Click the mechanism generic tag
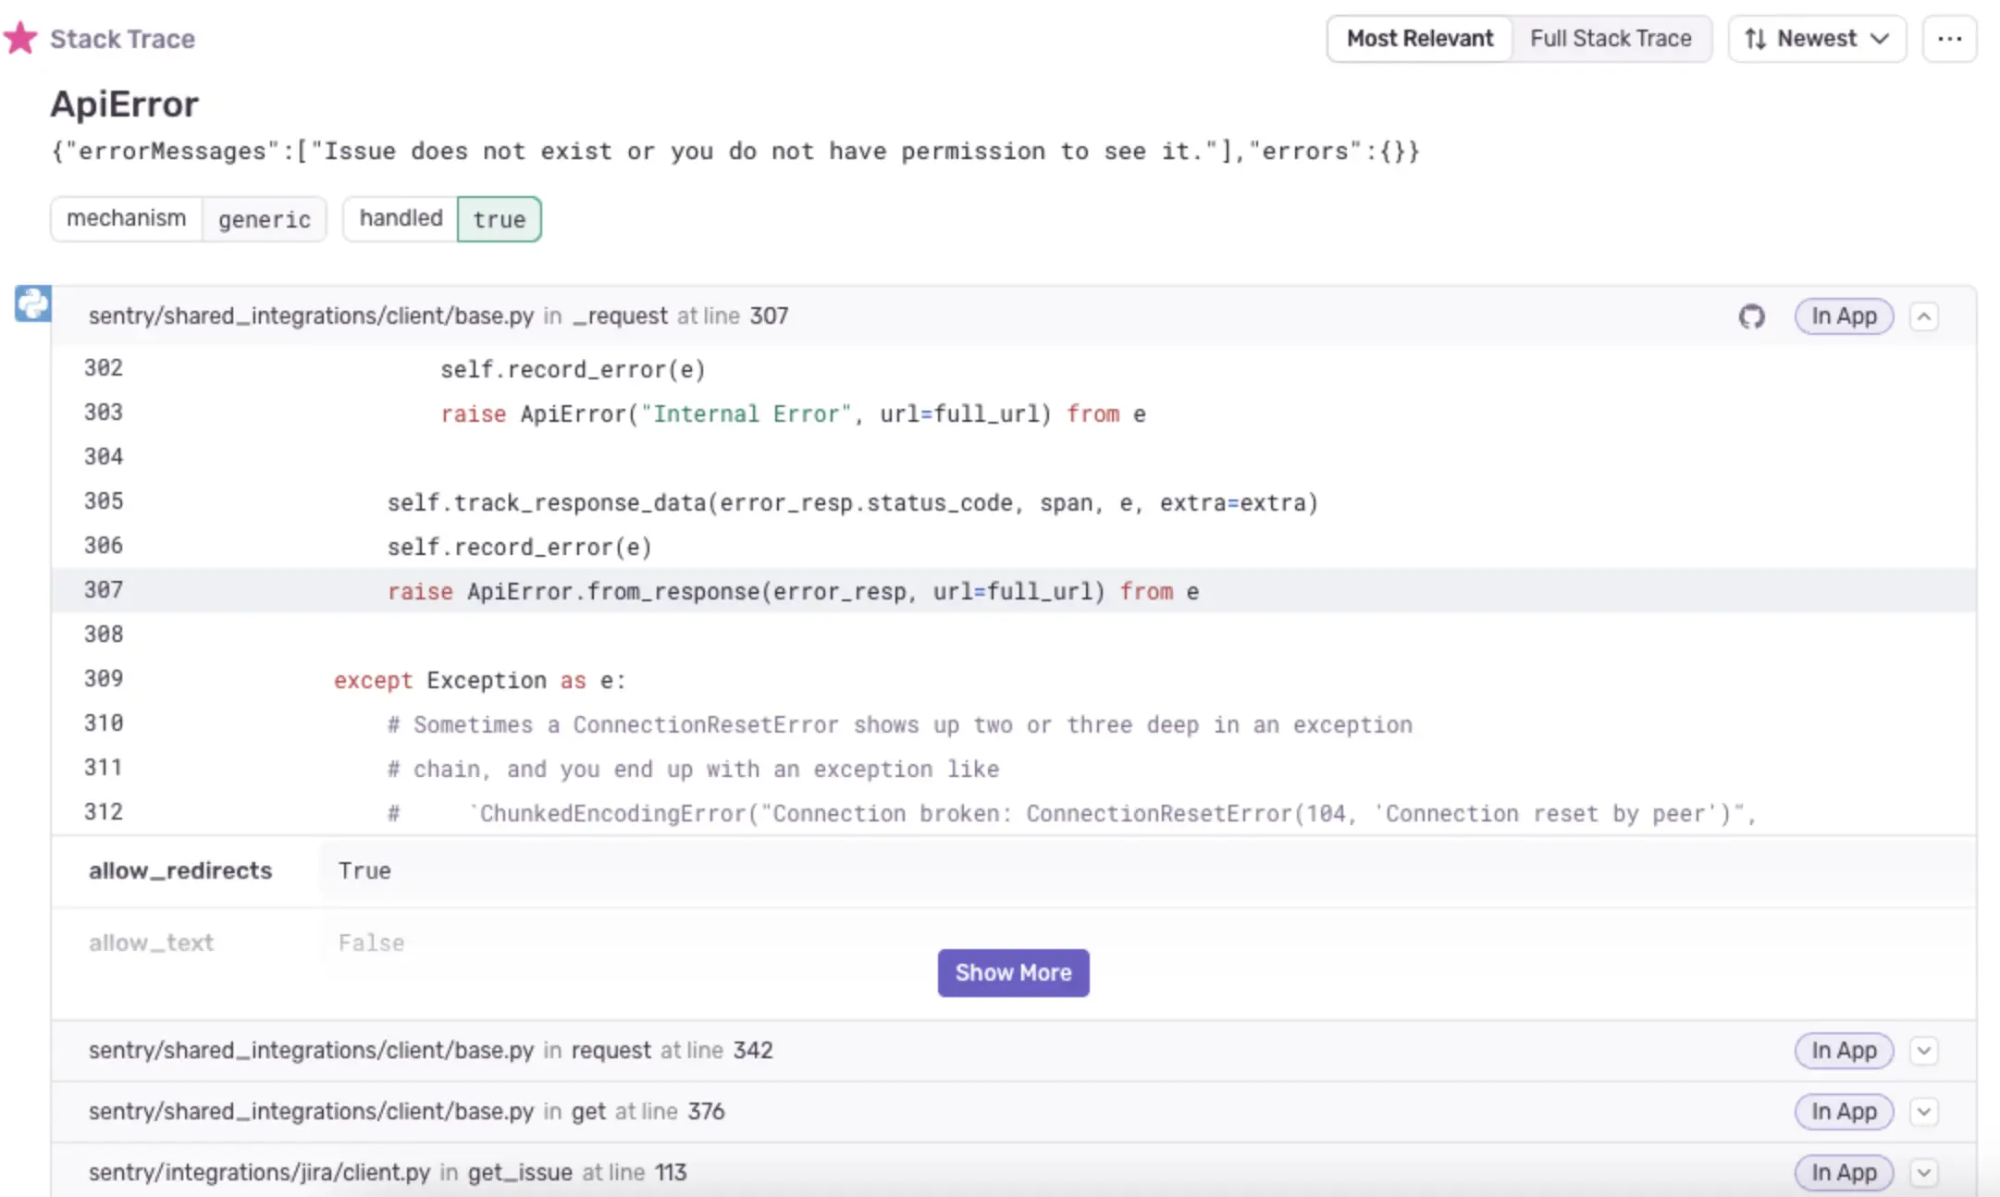Screen dimensions: 2000x1197 click(189, 219)
